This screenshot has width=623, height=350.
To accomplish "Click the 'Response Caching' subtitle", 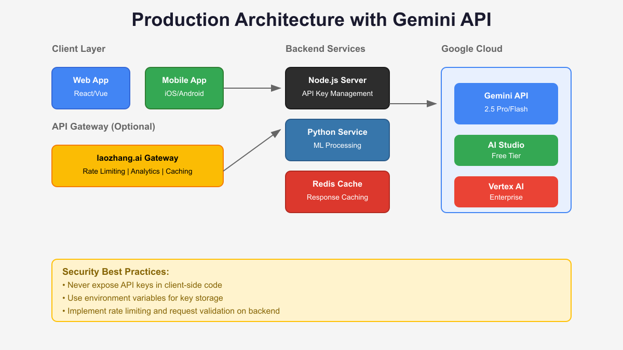I will (x=337, y=197).
